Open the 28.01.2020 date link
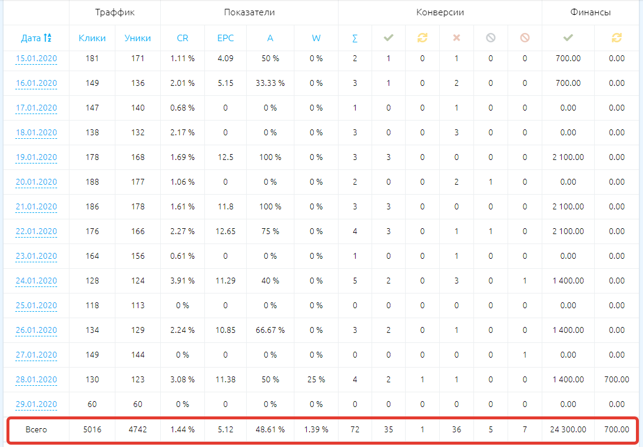Viewport: 643px width, 447px height. coord(37,379)
